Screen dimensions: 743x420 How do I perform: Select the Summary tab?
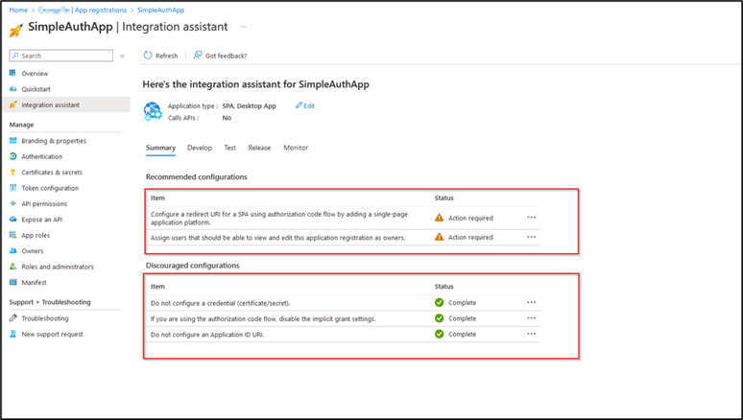click(x=160, y=148)
